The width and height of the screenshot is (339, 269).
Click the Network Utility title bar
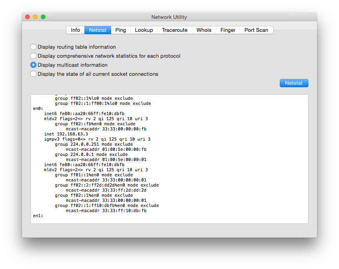169,17
